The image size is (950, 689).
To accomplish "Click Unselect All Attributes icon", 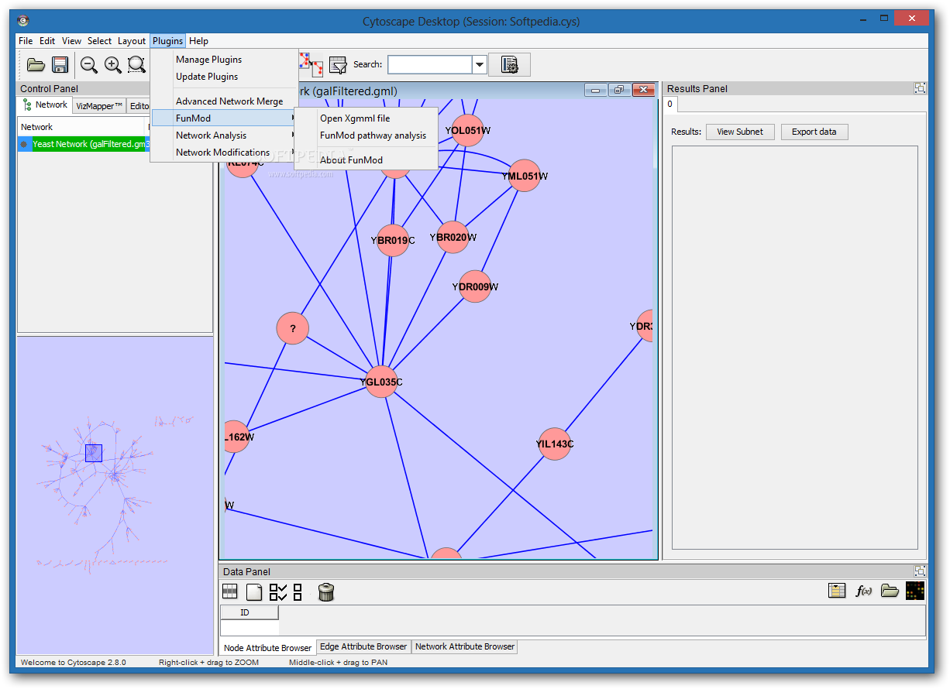I will tap(298, 592).
